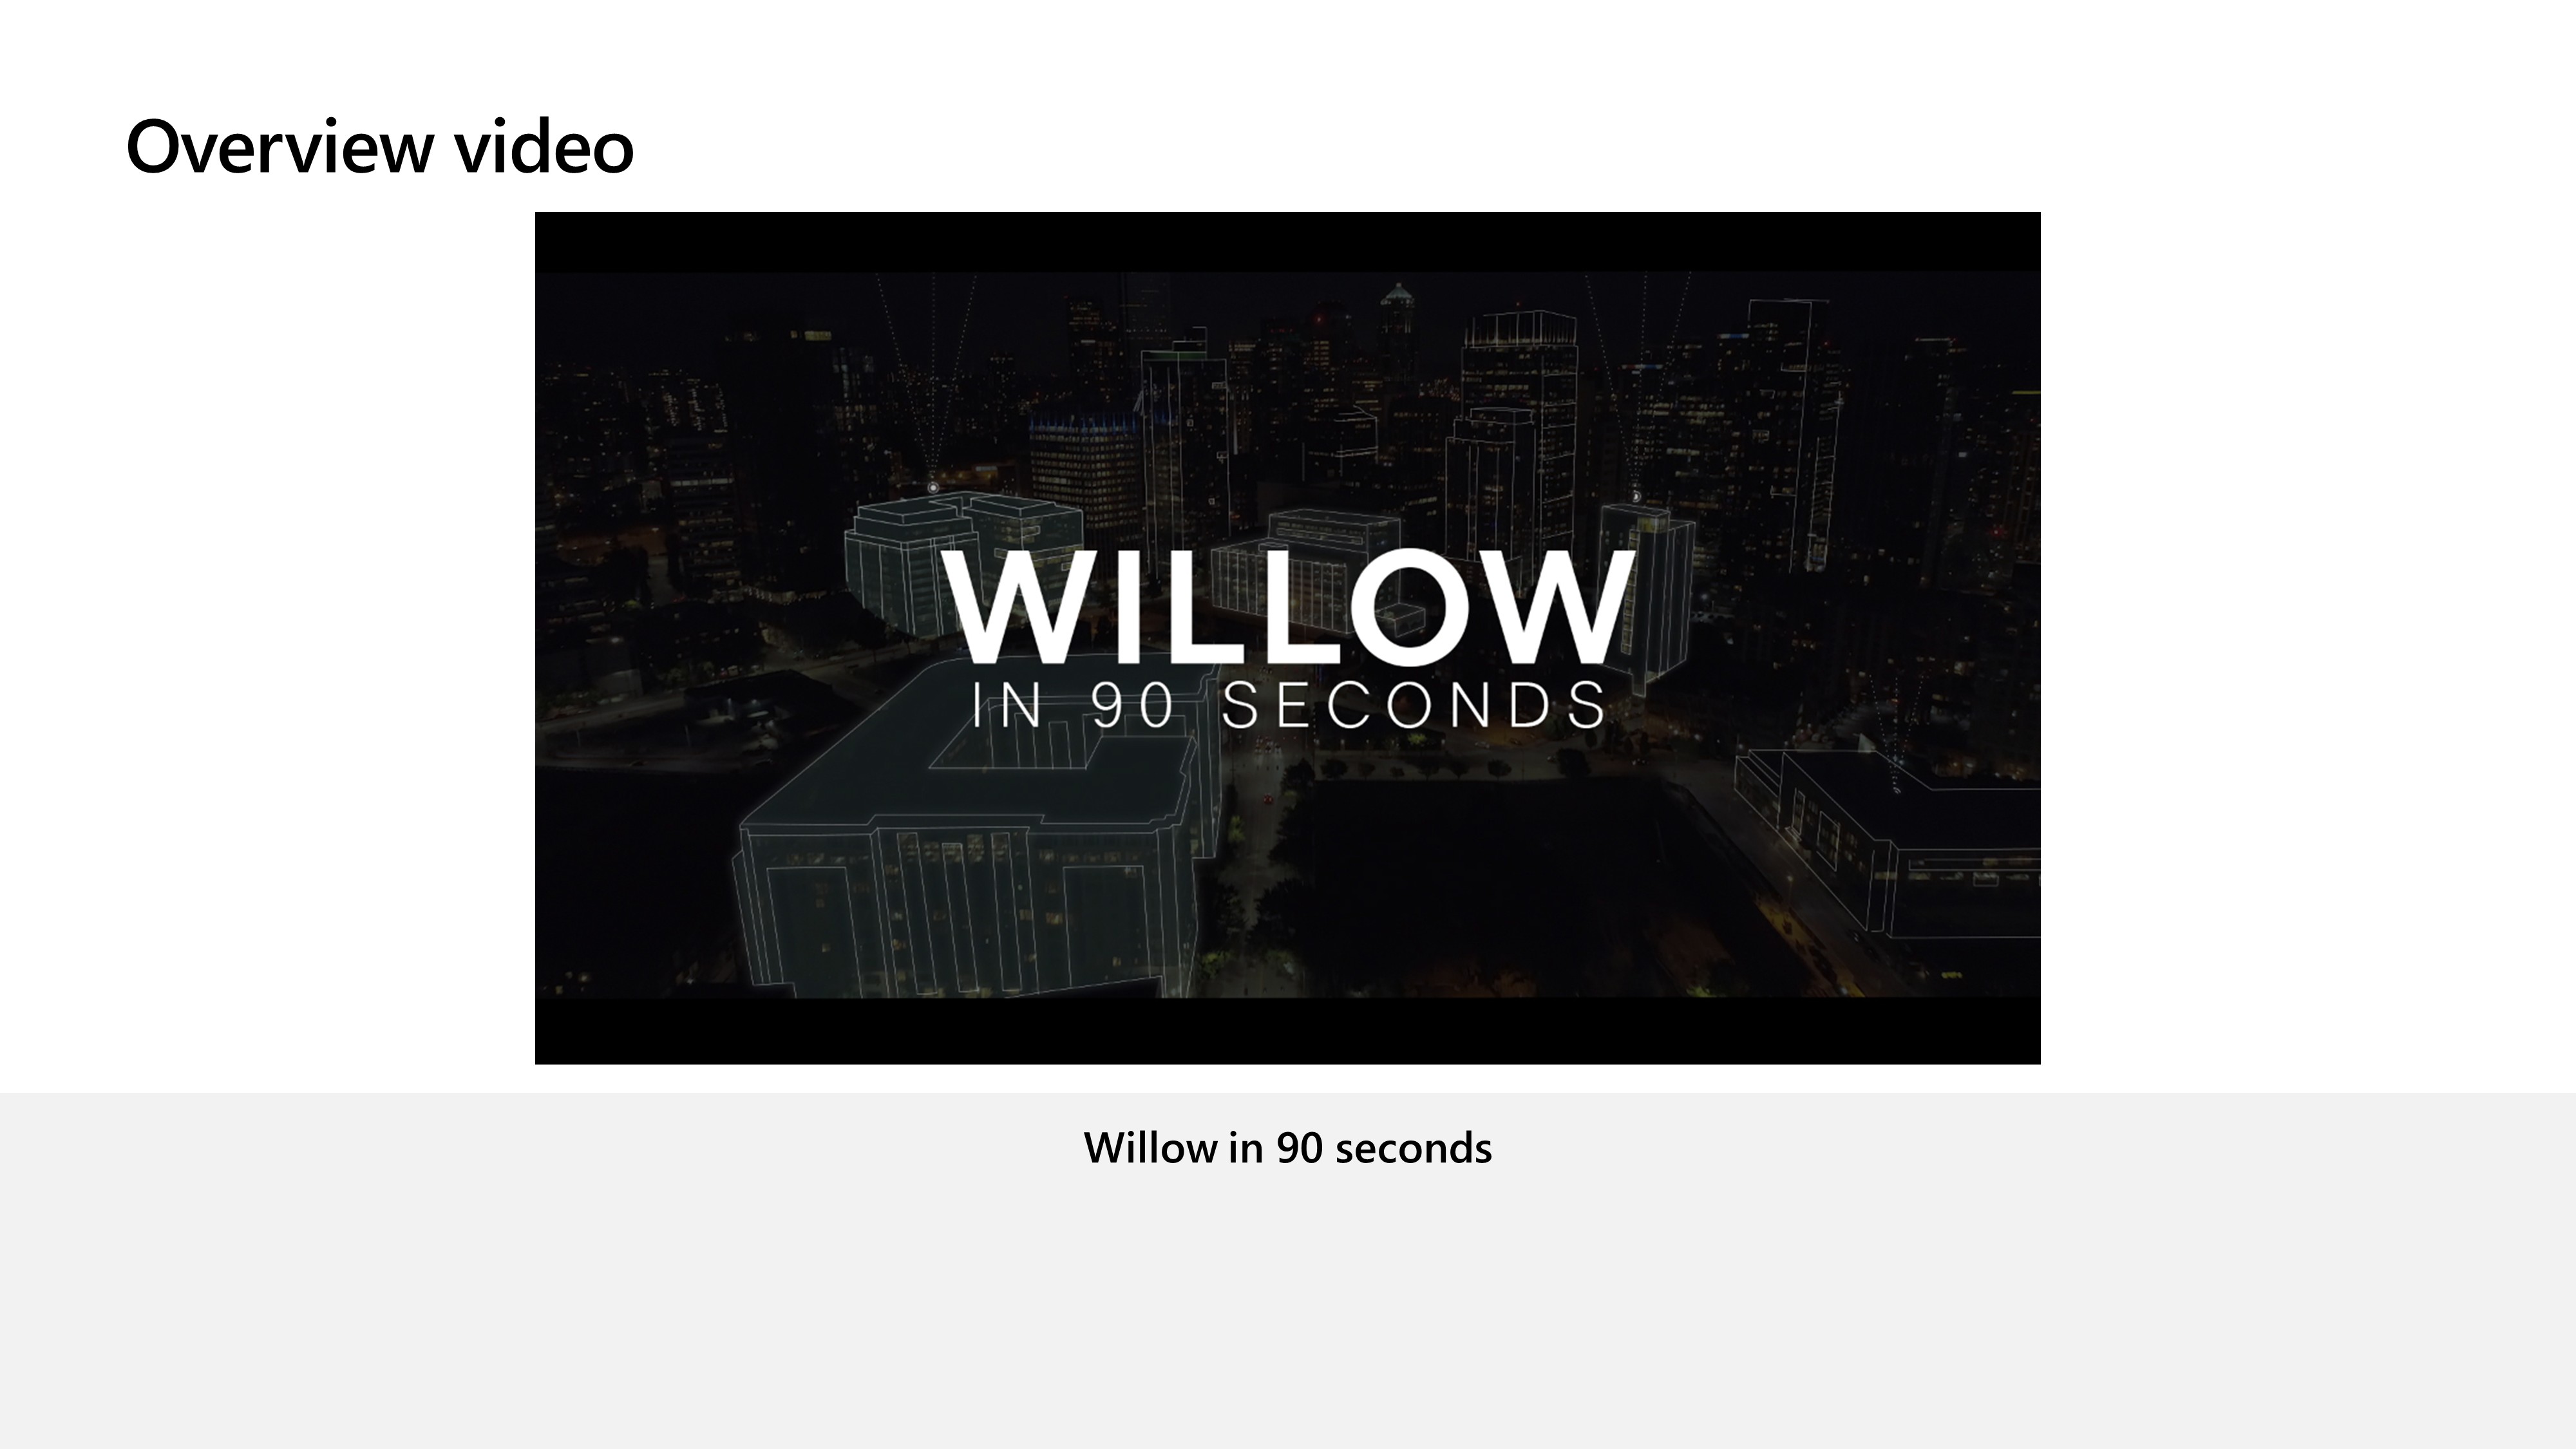Viewport: 2576px width, 1449px height.
Task: Click the large WILLOW title in the video
Action: pyautogui.click(x=1287, y=606)
